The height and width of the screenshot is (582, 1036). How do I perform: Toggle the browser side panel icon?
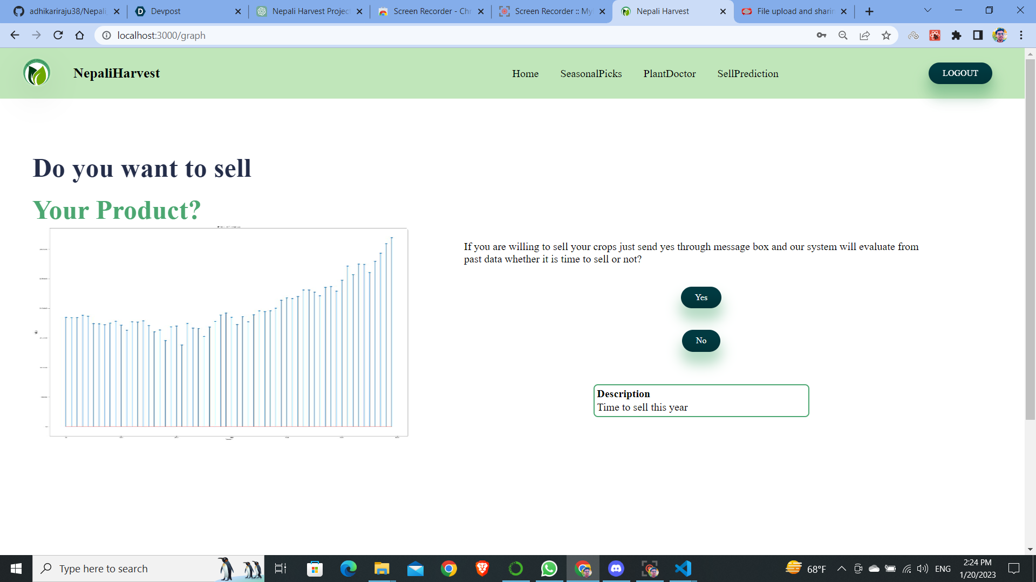point(978,36)
